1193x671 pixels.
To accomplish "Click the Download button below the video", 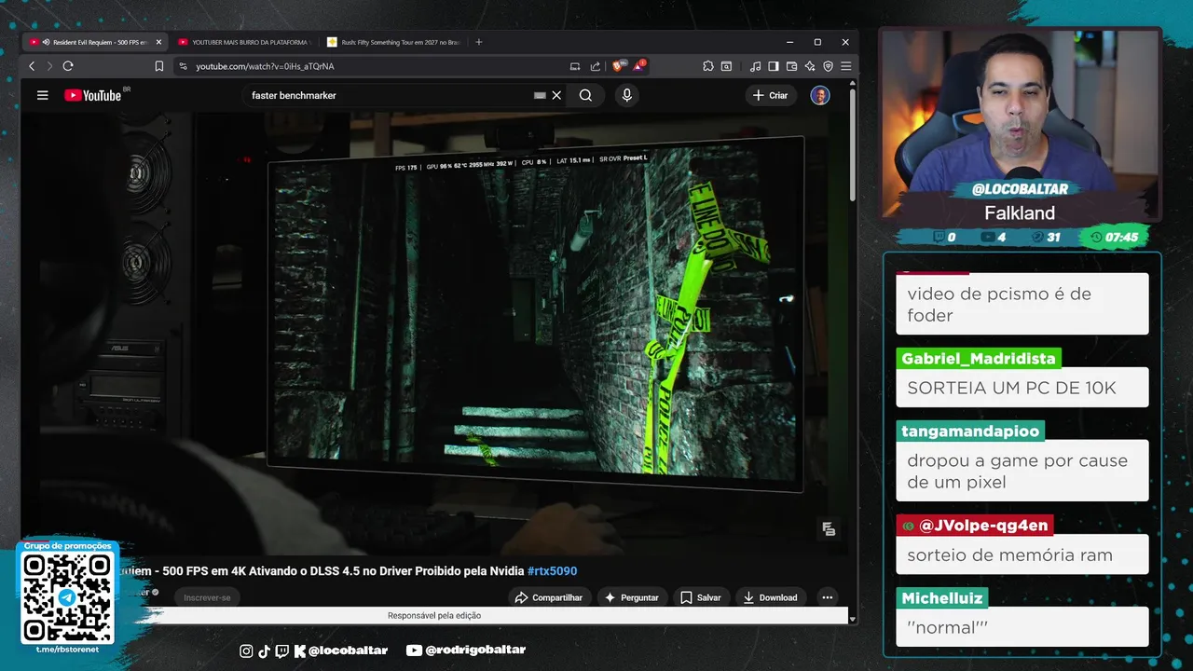I will tap(770, 597).
